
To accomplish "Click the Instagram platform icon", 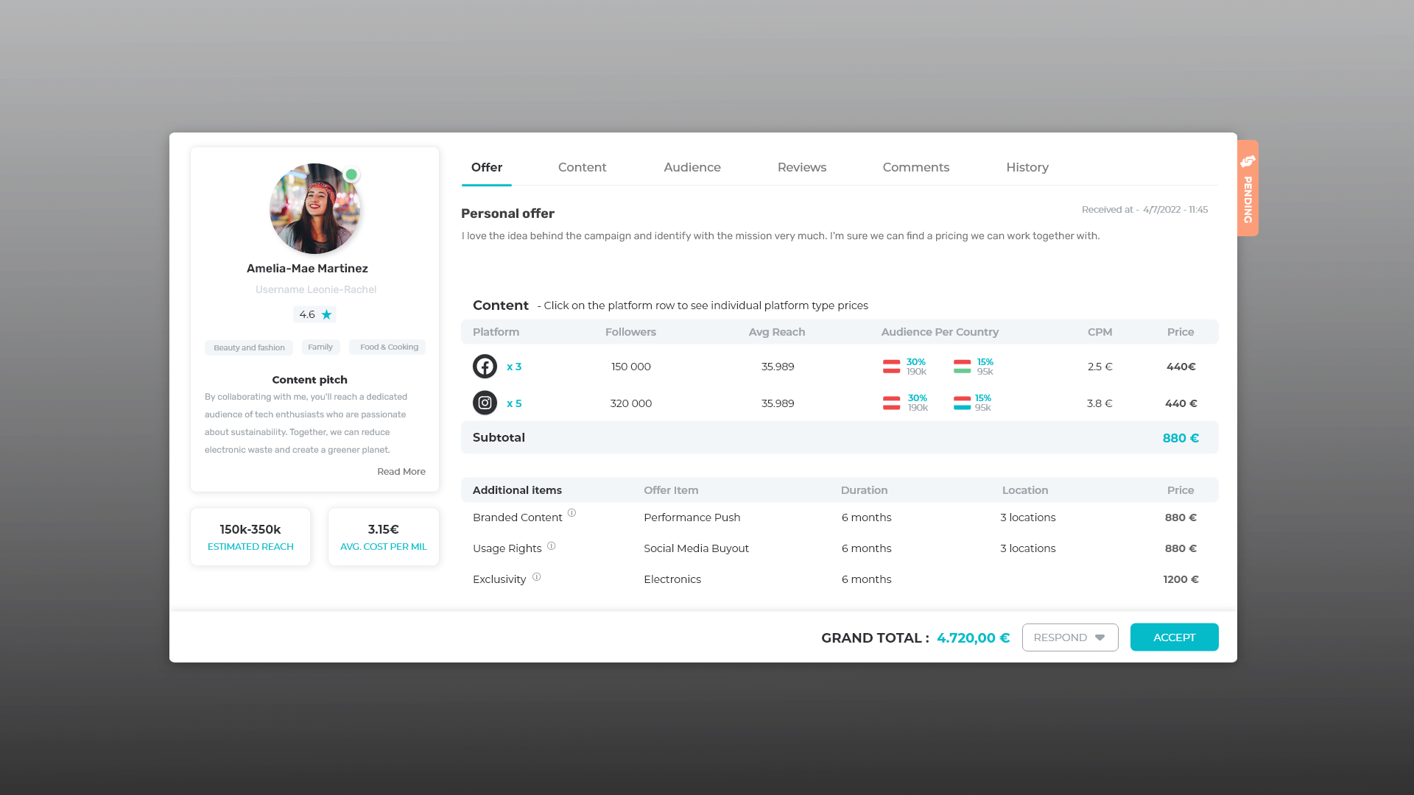I will click(485, 403).
